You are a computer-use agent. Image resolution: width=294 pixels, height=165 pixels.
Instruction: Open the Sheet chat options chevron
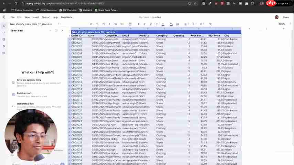coord(50,31)
